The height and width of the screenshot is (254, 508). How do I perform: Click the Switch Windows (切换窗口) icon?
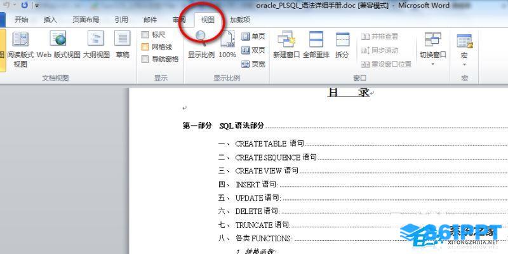tap(433, 39)
